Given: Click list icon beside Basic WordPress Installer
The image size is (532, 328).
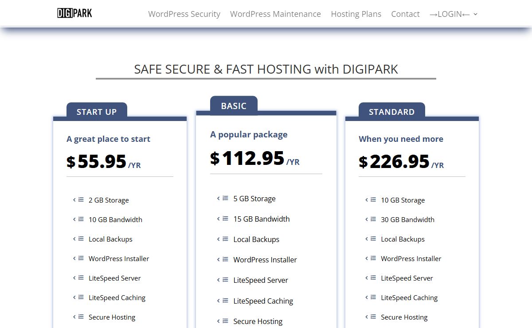Looking at the screenshot, I should (x=223, y=259).
